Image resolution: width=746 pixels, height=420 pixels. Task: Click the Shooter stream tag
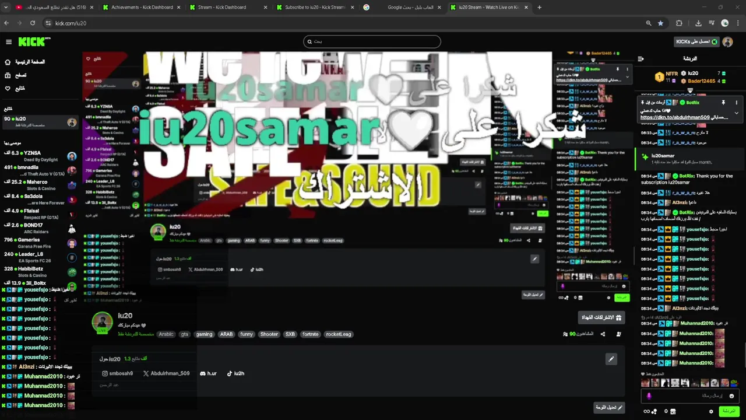(269, 334)
